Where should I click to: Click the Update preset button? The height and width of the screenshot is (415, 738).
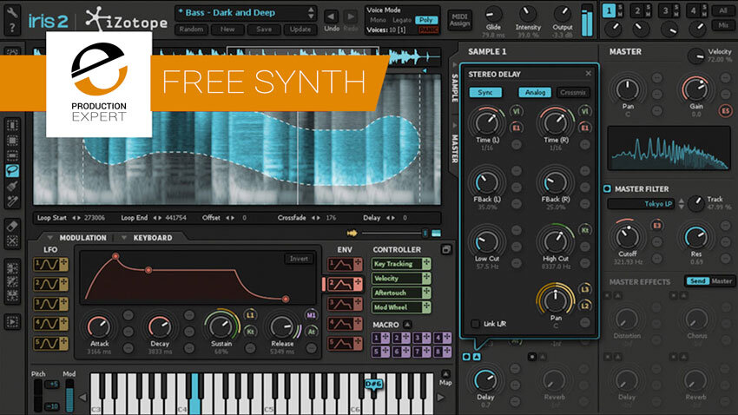point(300,30)
